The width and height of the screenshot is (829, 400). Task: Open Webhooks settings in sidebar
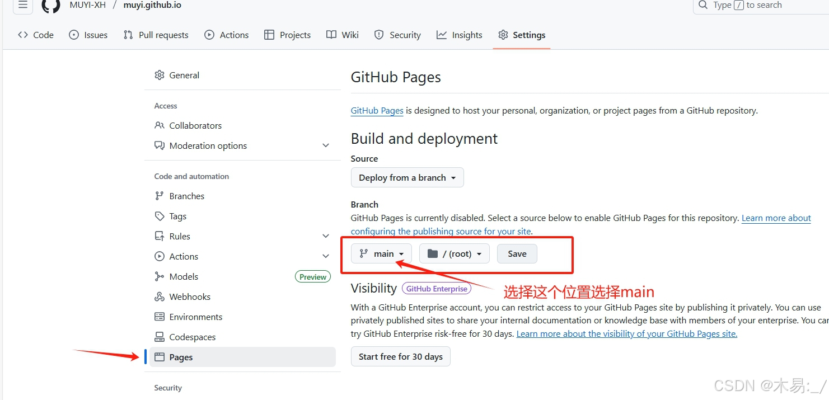point(242,297)
